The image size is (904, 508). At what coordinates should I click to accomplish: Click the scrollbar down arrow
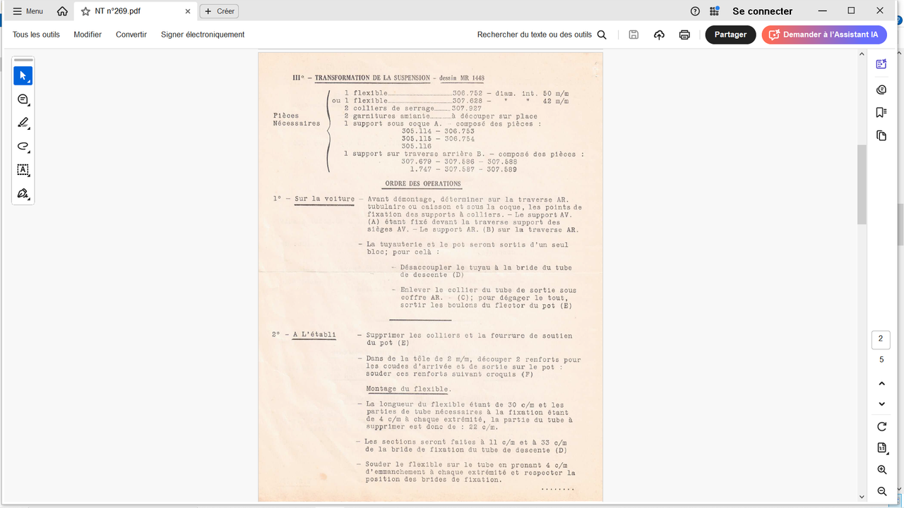862,497
